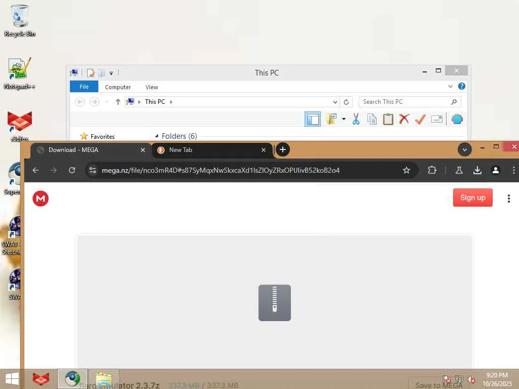Open the Explorer address history dropdown
Viewport: 519px width, 389px height.
[335, 102]
